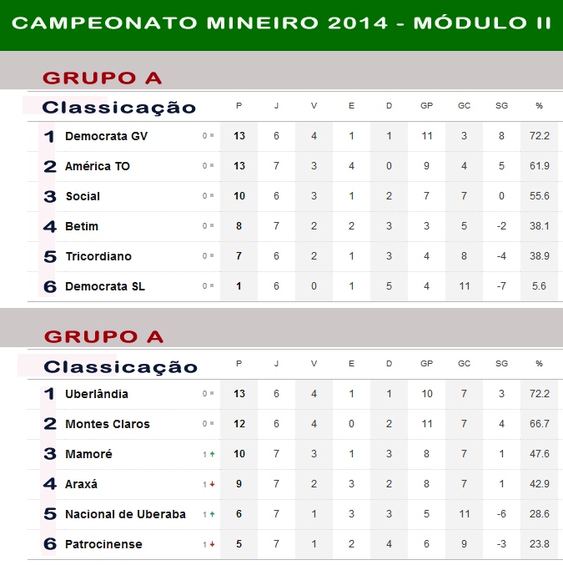This screenshot has width=563, height=565.
Task: Click the GP column header in the first table
Action: coord(426,106)
